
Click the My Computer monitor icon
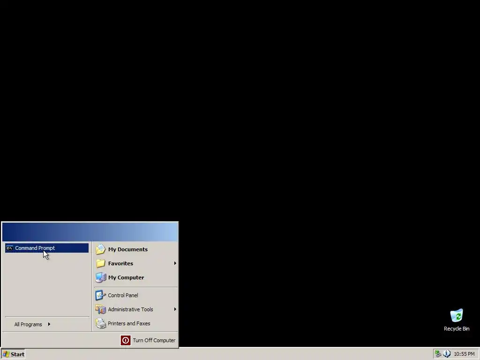point(100,277)
